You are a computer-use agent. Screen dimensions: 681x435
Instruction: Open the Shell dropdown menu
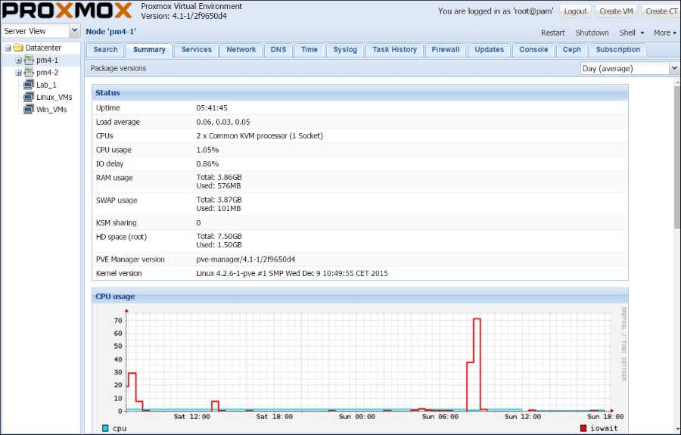[x=632, y=33]
